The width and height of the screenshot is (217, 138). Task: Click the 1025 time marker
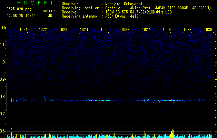(x=105, y=30)
